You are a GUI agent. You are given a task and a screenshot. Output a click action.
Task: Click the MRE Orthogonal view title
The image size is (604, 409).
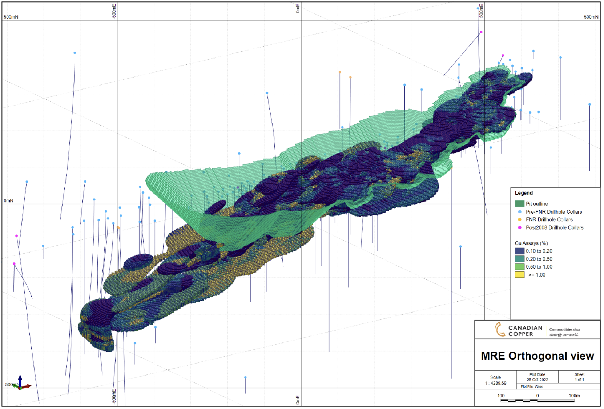537,356
